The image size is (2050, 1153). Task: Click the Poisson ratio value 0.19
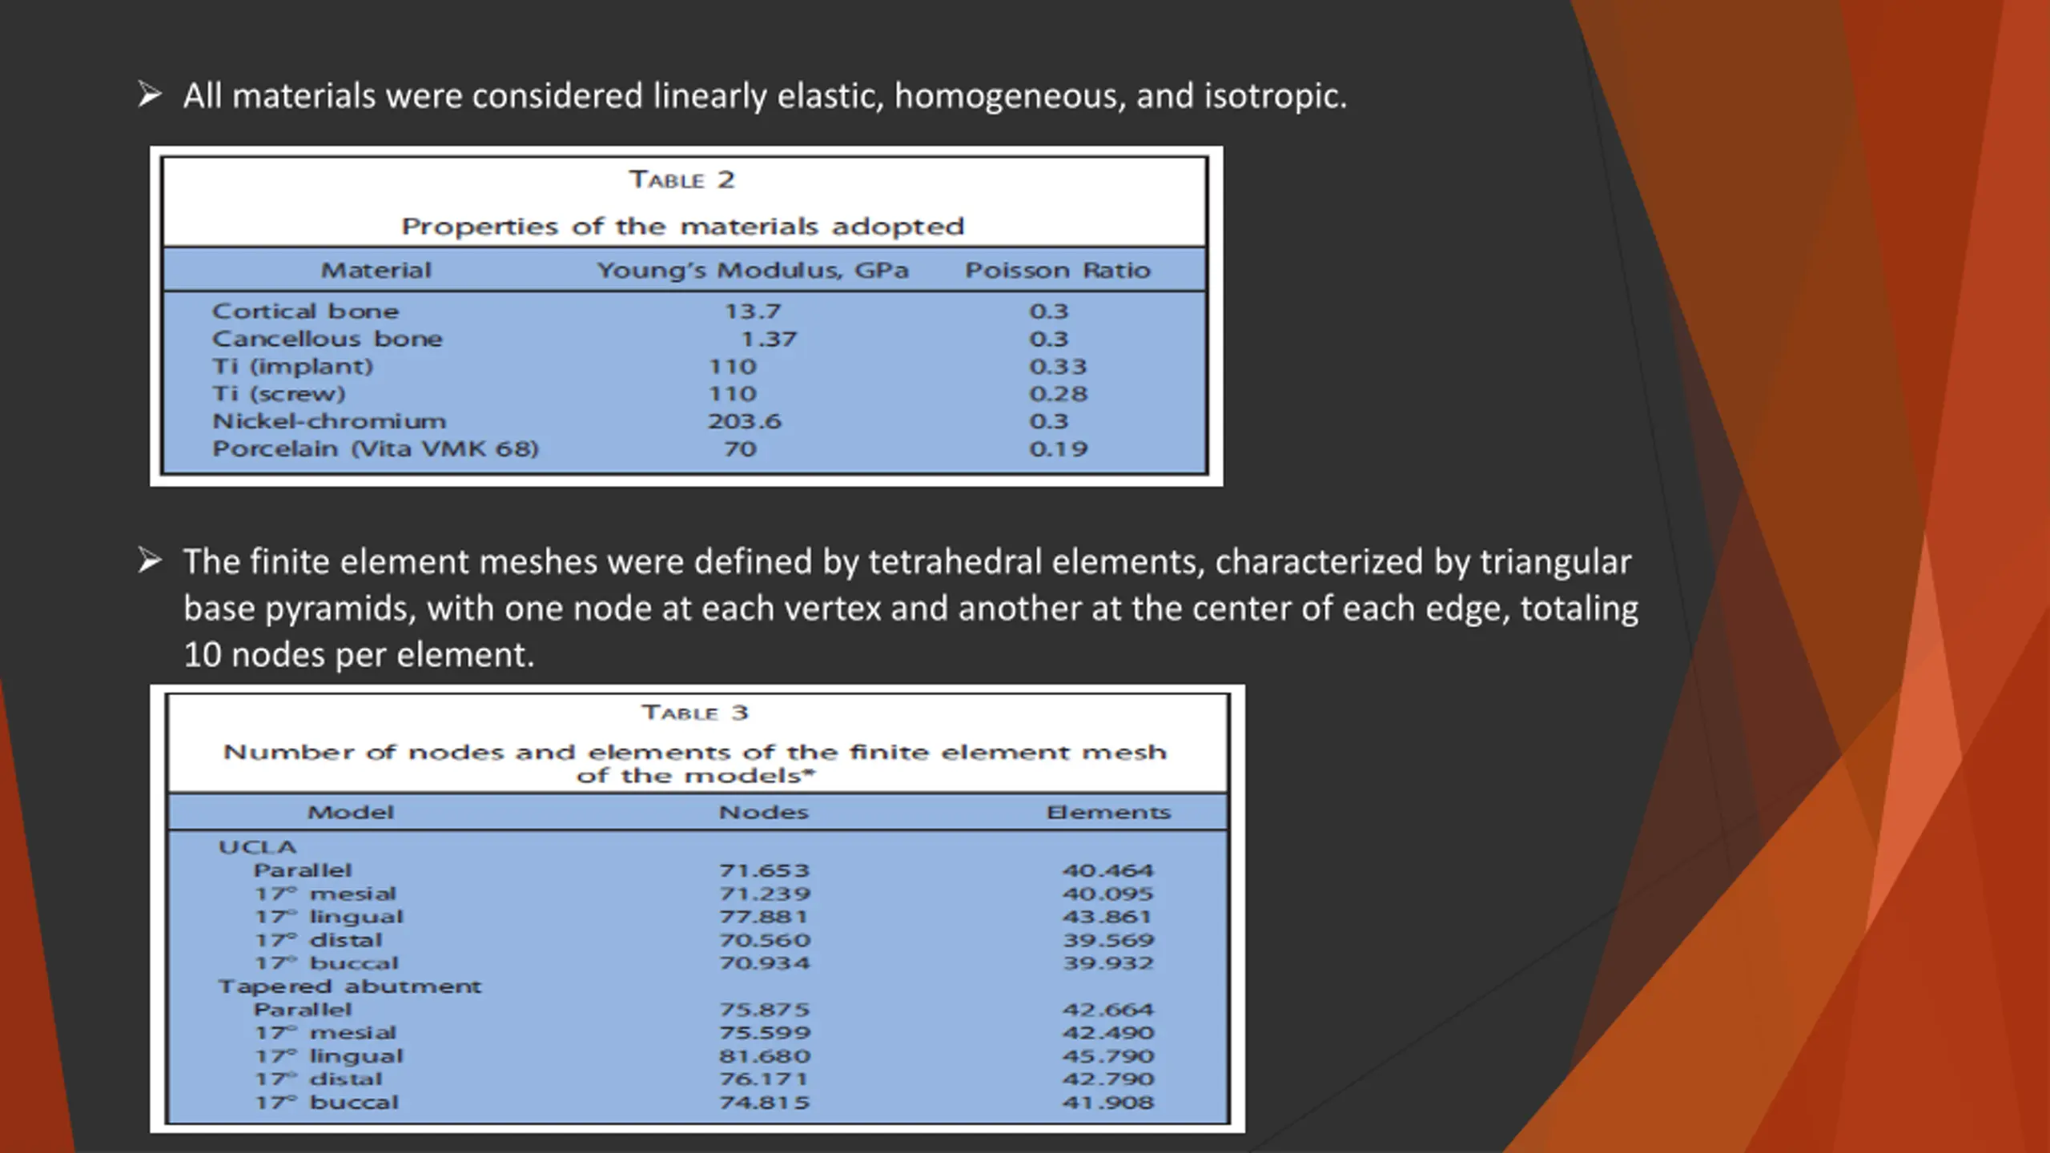pyautogui.click(x=1058, y=448)
